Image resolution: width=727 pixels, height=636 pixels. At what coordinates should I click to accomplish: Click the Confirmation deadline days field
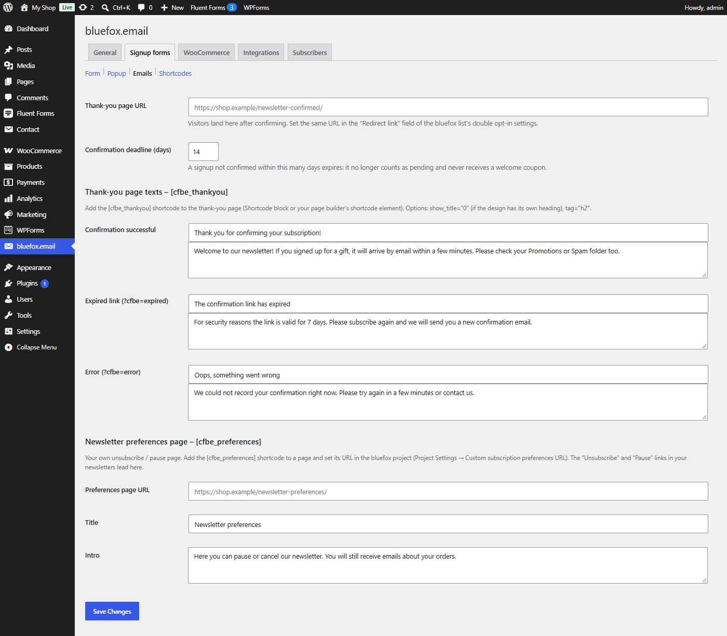pos(204,152)
